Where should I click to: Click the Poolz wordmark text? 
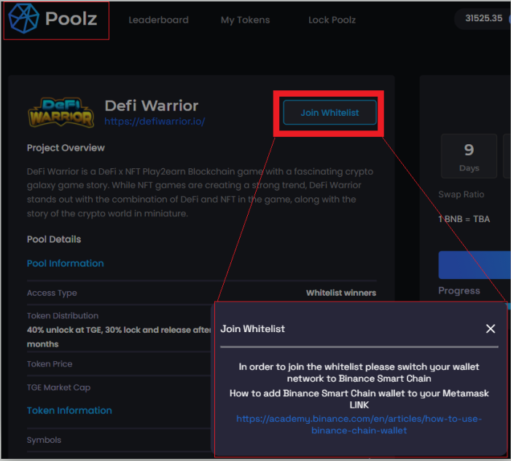pos(71,18)
